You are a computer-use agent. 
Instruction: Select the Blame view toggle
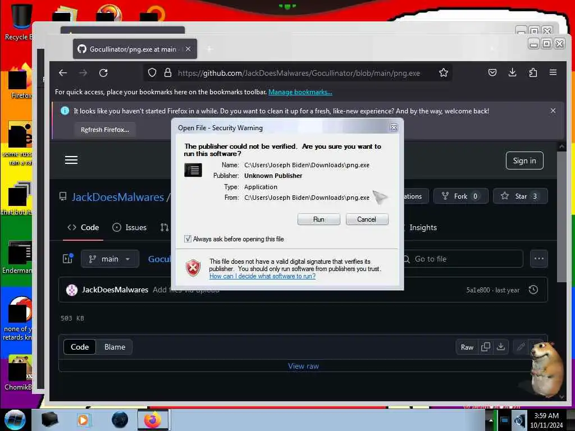(115, 347)
